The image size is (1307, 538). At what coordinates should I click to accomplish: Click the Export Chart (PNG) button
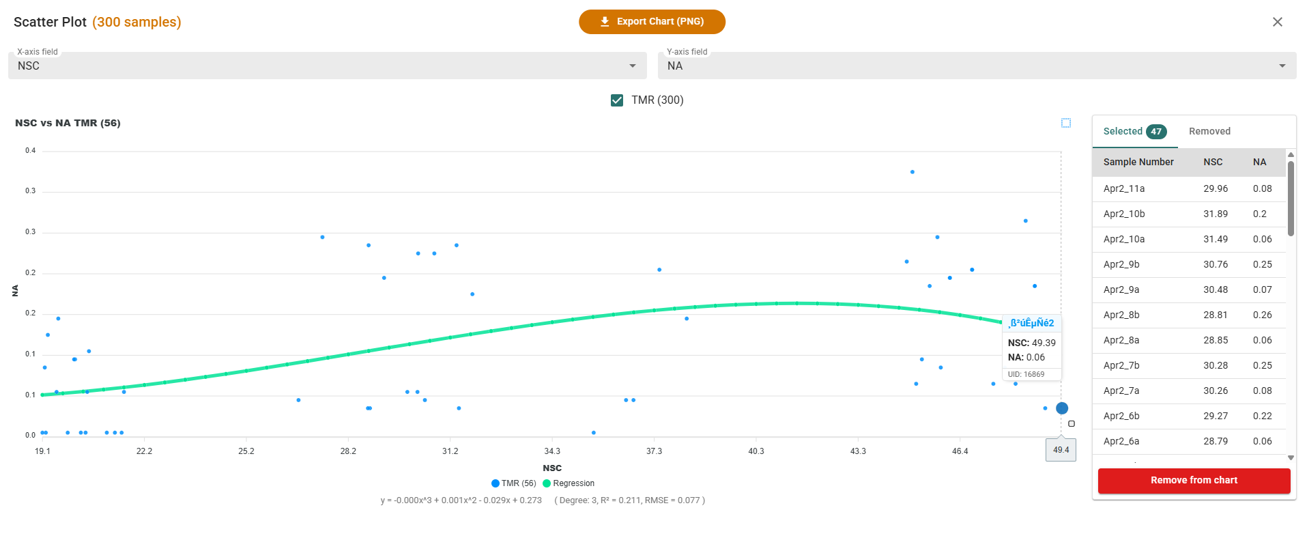click(x=652, y=22)
